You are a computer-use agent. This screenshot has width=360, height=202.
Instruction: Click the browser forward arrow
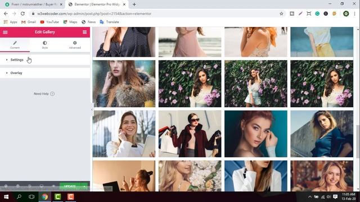pyautogui.click(x=14, y=13)
